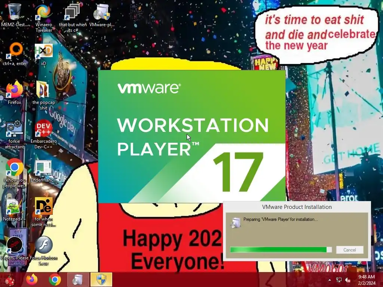The height and width of the screenshot is (287, 383).
Task: Launch Winaero Tweaker from desktop
Action: [43, 18]
